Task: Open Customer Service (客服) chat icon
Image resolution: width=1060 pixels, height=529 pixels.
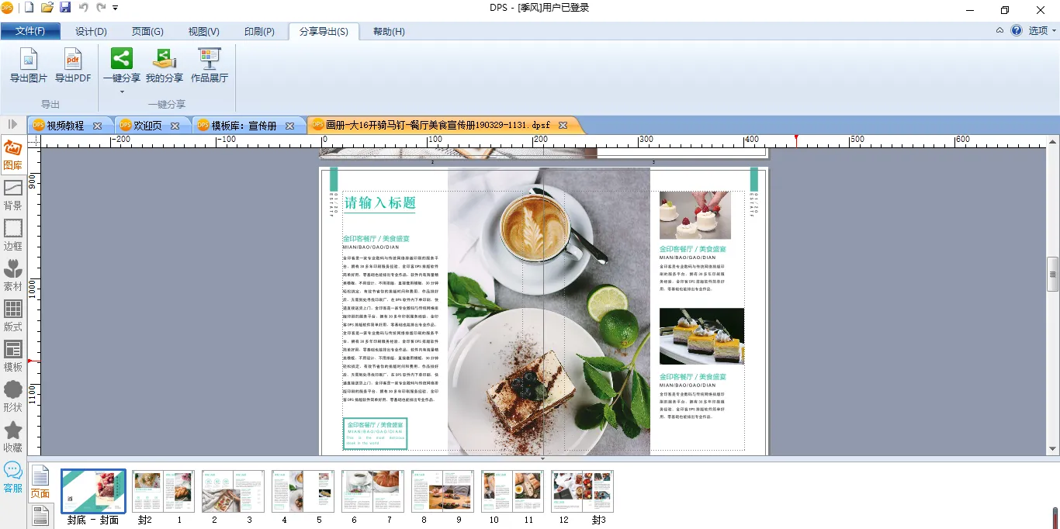Action: pyautogui.click(x=13, y=477)
